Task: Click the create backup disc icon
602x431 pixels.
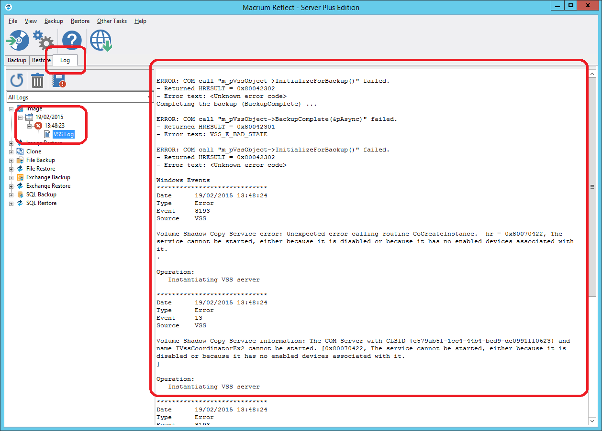Action: coord(17,40)
